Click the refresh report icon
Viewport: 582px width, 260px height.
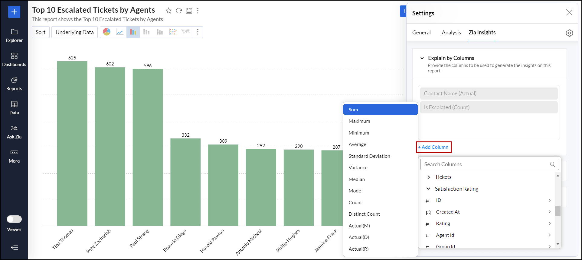pos(179,11)
